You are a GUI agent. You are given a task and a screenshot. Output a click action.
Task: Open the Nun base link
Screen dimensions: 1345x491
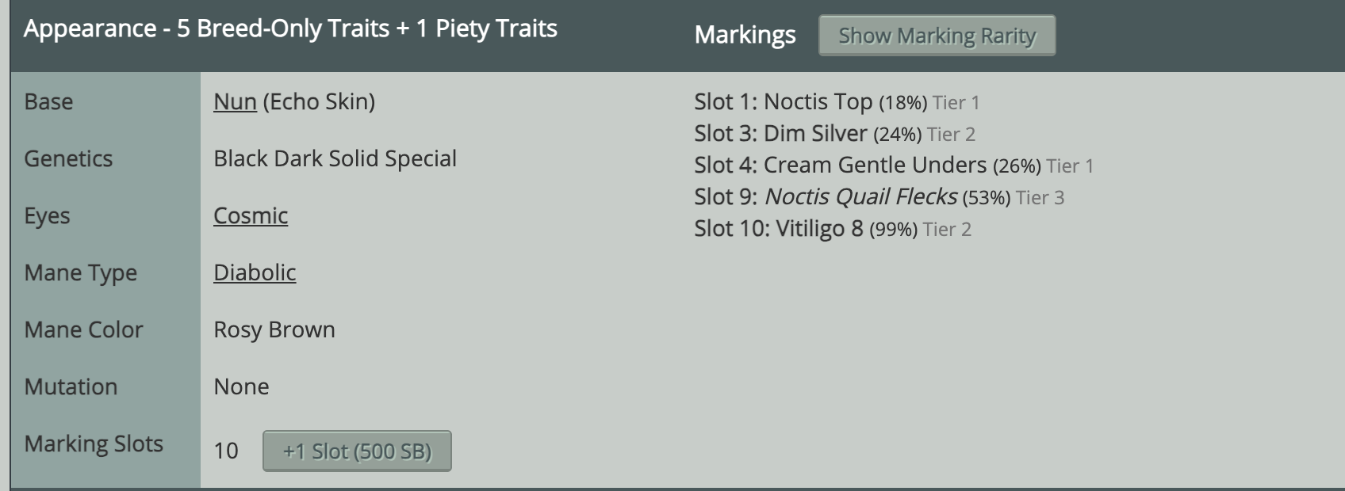click(235, 101)
